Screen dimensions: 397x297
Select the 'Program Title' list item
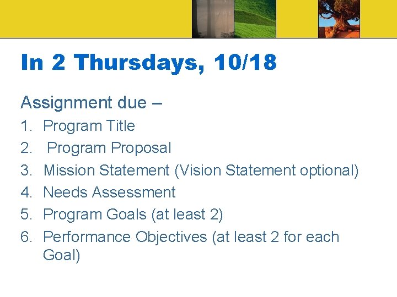pos(89,126)
